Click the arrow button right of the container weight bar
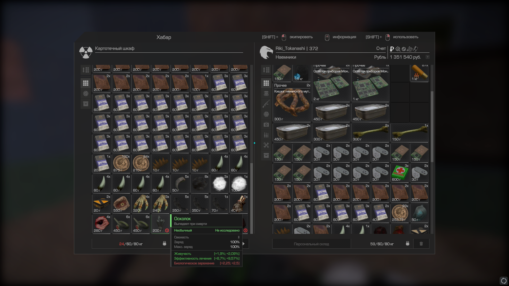 point(244,244)
